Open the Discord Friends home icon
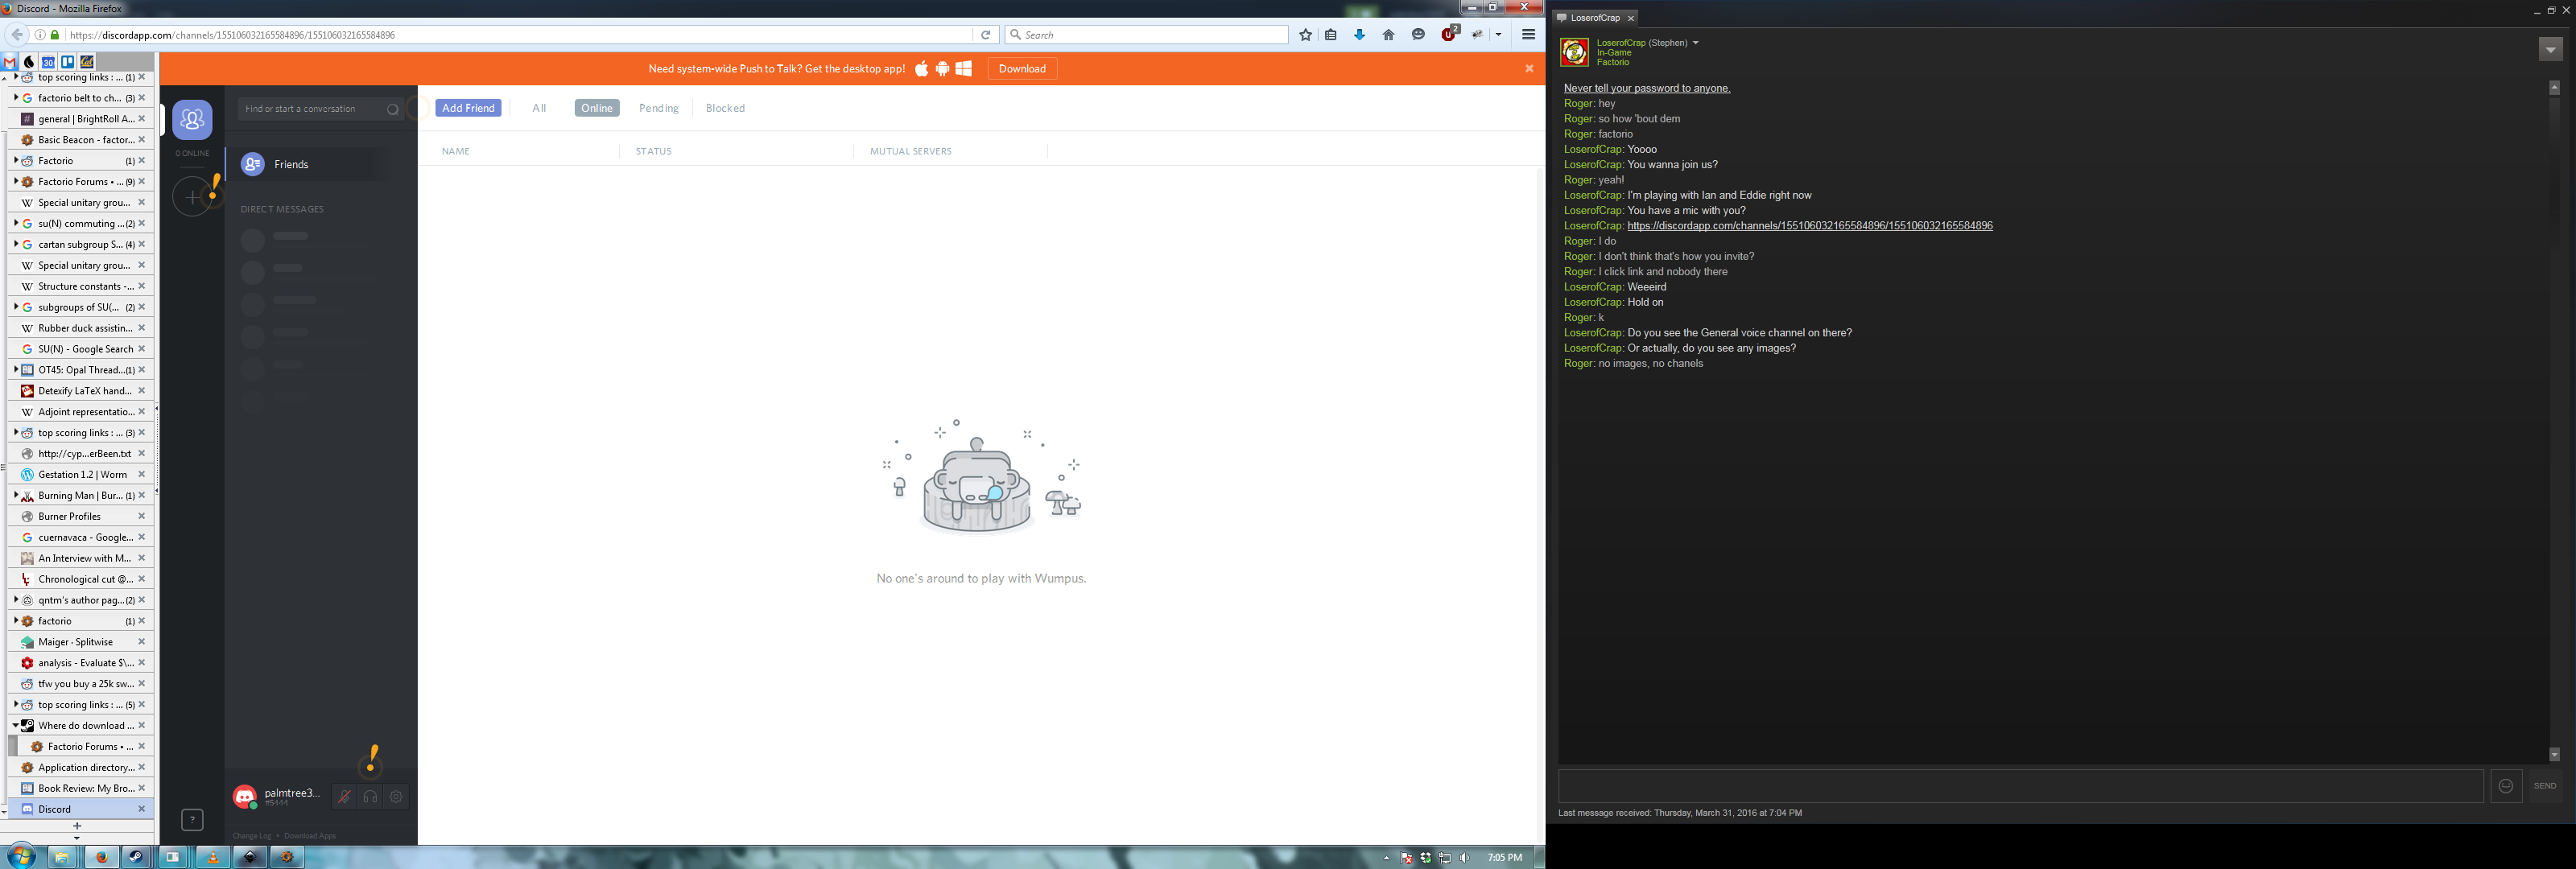 [192, 121]
